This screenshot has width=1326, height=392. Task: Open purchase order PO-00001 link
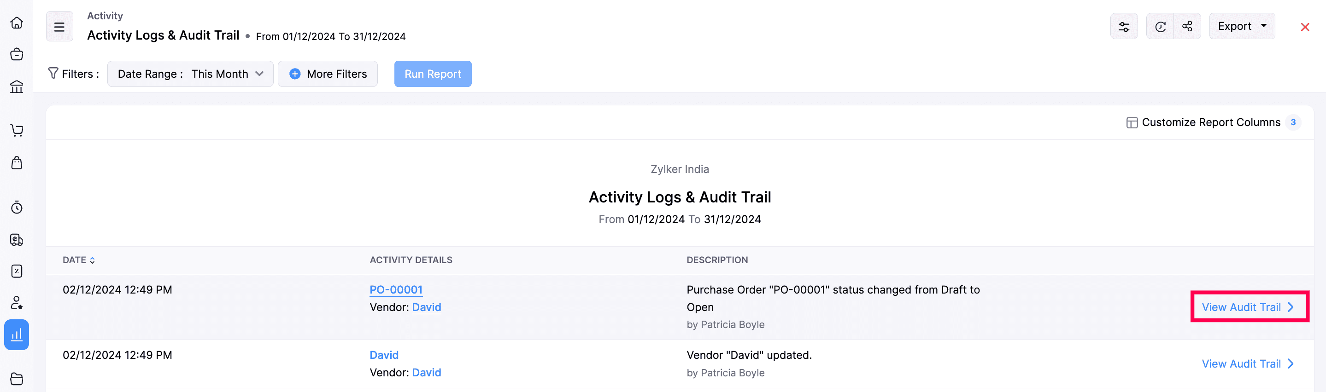pyautogui.click(x=396, y=289)
